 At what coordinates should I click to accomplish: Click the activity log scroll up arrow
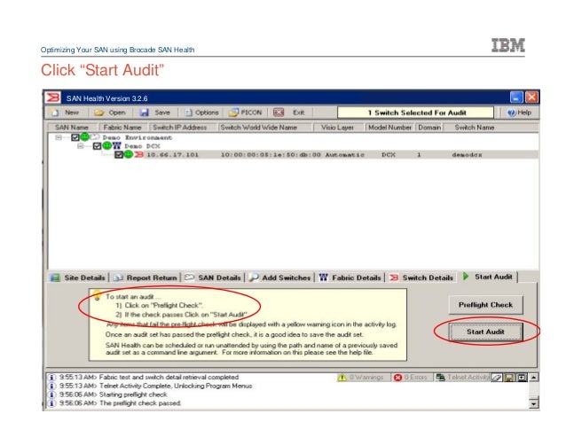pyautogui.click(x=533, y=378)
